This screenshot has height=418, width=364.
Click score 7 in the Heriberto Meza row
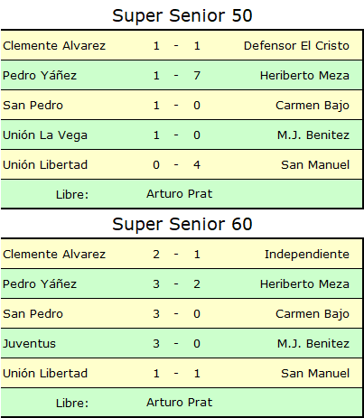click(197, 76)
